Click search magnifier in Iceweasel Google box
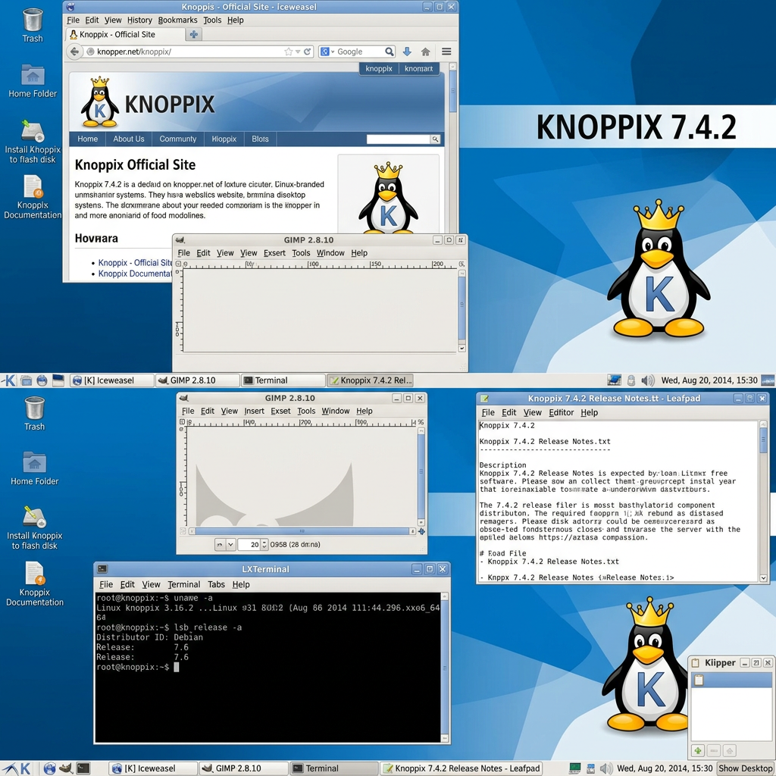This screenshot has width=776, height=776. pyautogui.click(x=390, y=52)
